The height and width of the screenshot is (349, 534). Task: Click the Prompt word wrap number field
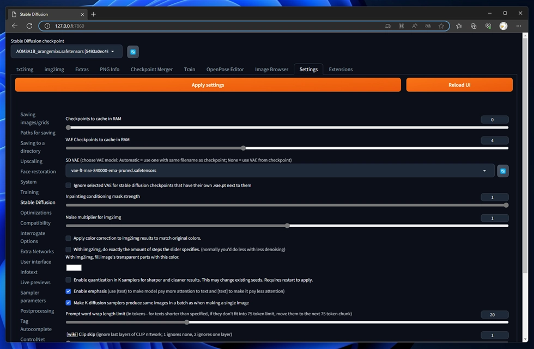495,315
